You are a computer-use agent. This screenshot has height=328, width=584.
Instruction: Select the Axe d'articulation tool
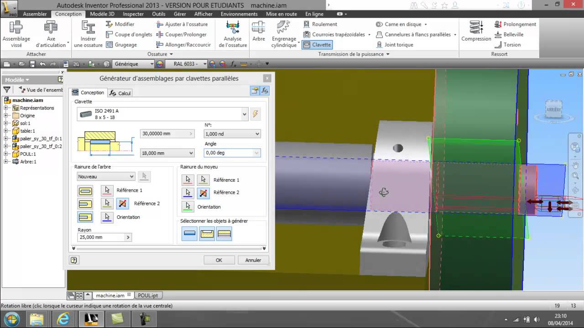pos(51,34)
